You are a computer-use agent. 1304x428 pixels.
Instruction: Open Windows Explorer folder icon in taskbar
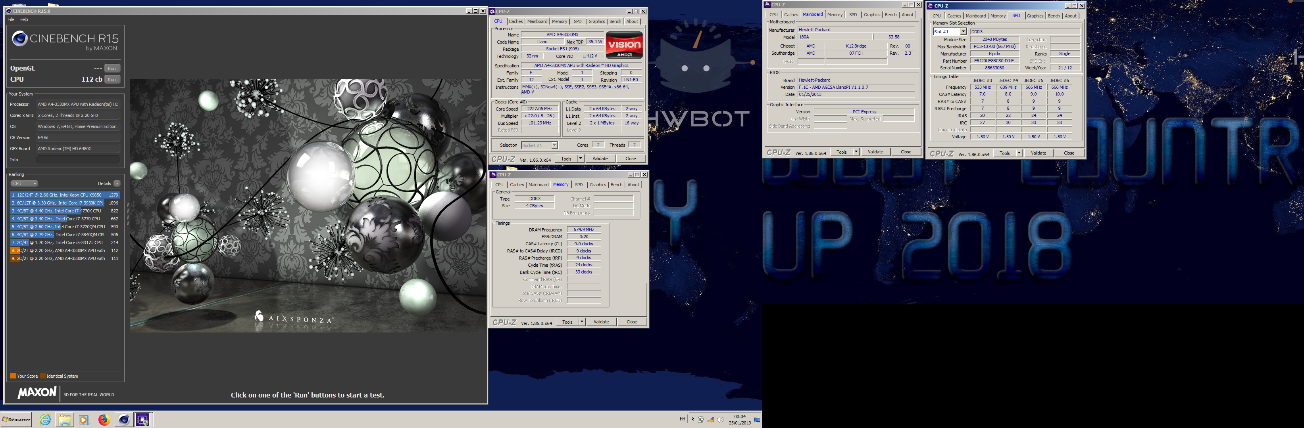[64, 419]
